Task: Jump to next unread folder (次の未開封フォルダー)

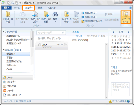Action: (x=92, y=21)
